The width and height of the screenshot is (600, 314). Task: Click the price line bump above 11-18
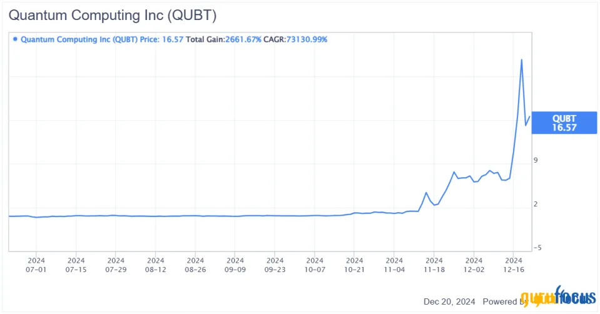tap(426, 193)
